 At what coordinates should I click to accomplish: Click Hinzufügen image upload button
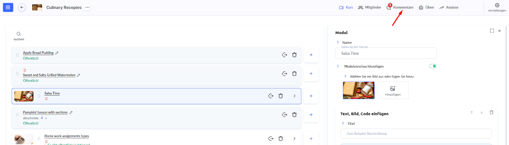pos(393,91)
